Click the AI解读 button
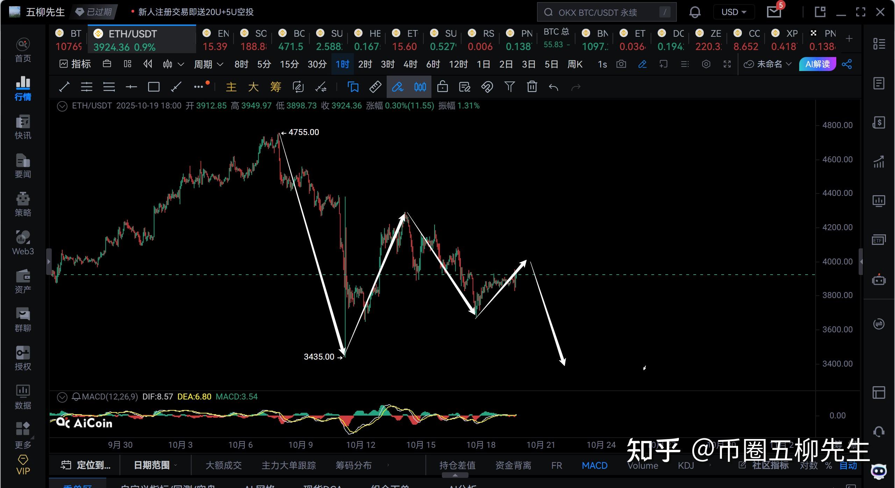Image resolution: width=895 pixels, height=488 pixels. tap(818, 64)
